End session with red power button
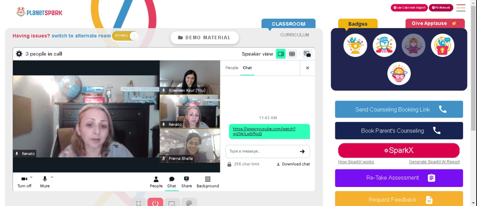This screenshot has width=477, height=206. click(x=155, y=203)
